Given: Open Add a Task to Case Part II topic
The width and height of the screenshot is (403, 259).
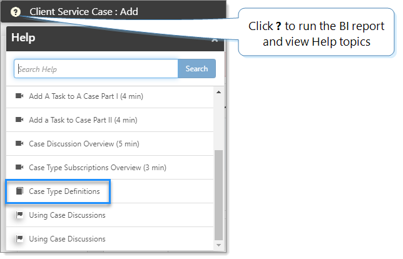Looking at the screenshot, I should 83,120.
